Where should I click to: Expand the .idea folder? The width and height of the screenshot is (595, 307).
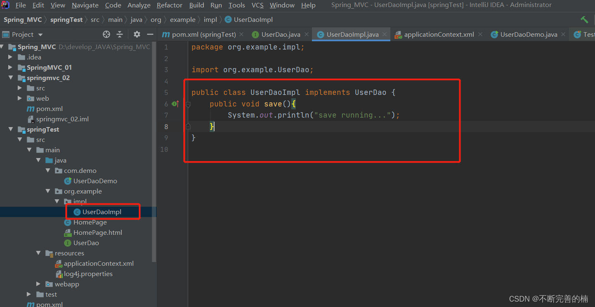click(x=10, y=57)
